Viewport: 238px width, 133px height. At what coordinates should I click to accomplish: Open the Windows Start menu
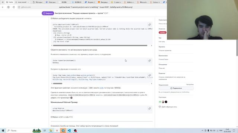(3, 130)
